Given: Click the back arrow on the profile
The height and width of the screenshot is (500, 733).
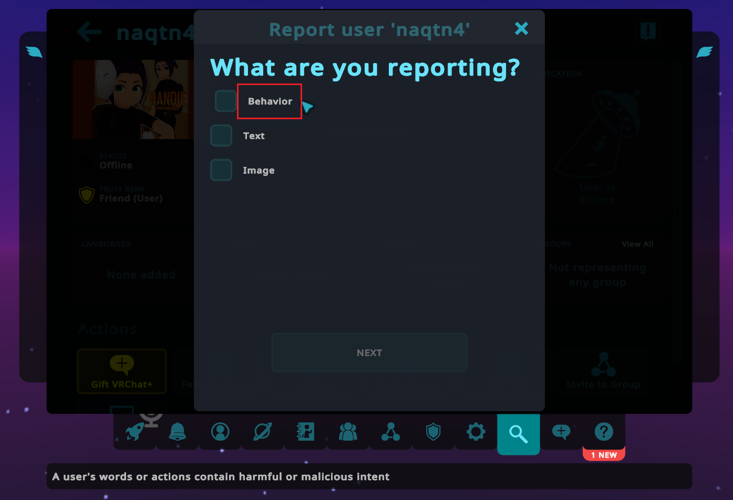Looking at the screenshot, I should [89, 32].
